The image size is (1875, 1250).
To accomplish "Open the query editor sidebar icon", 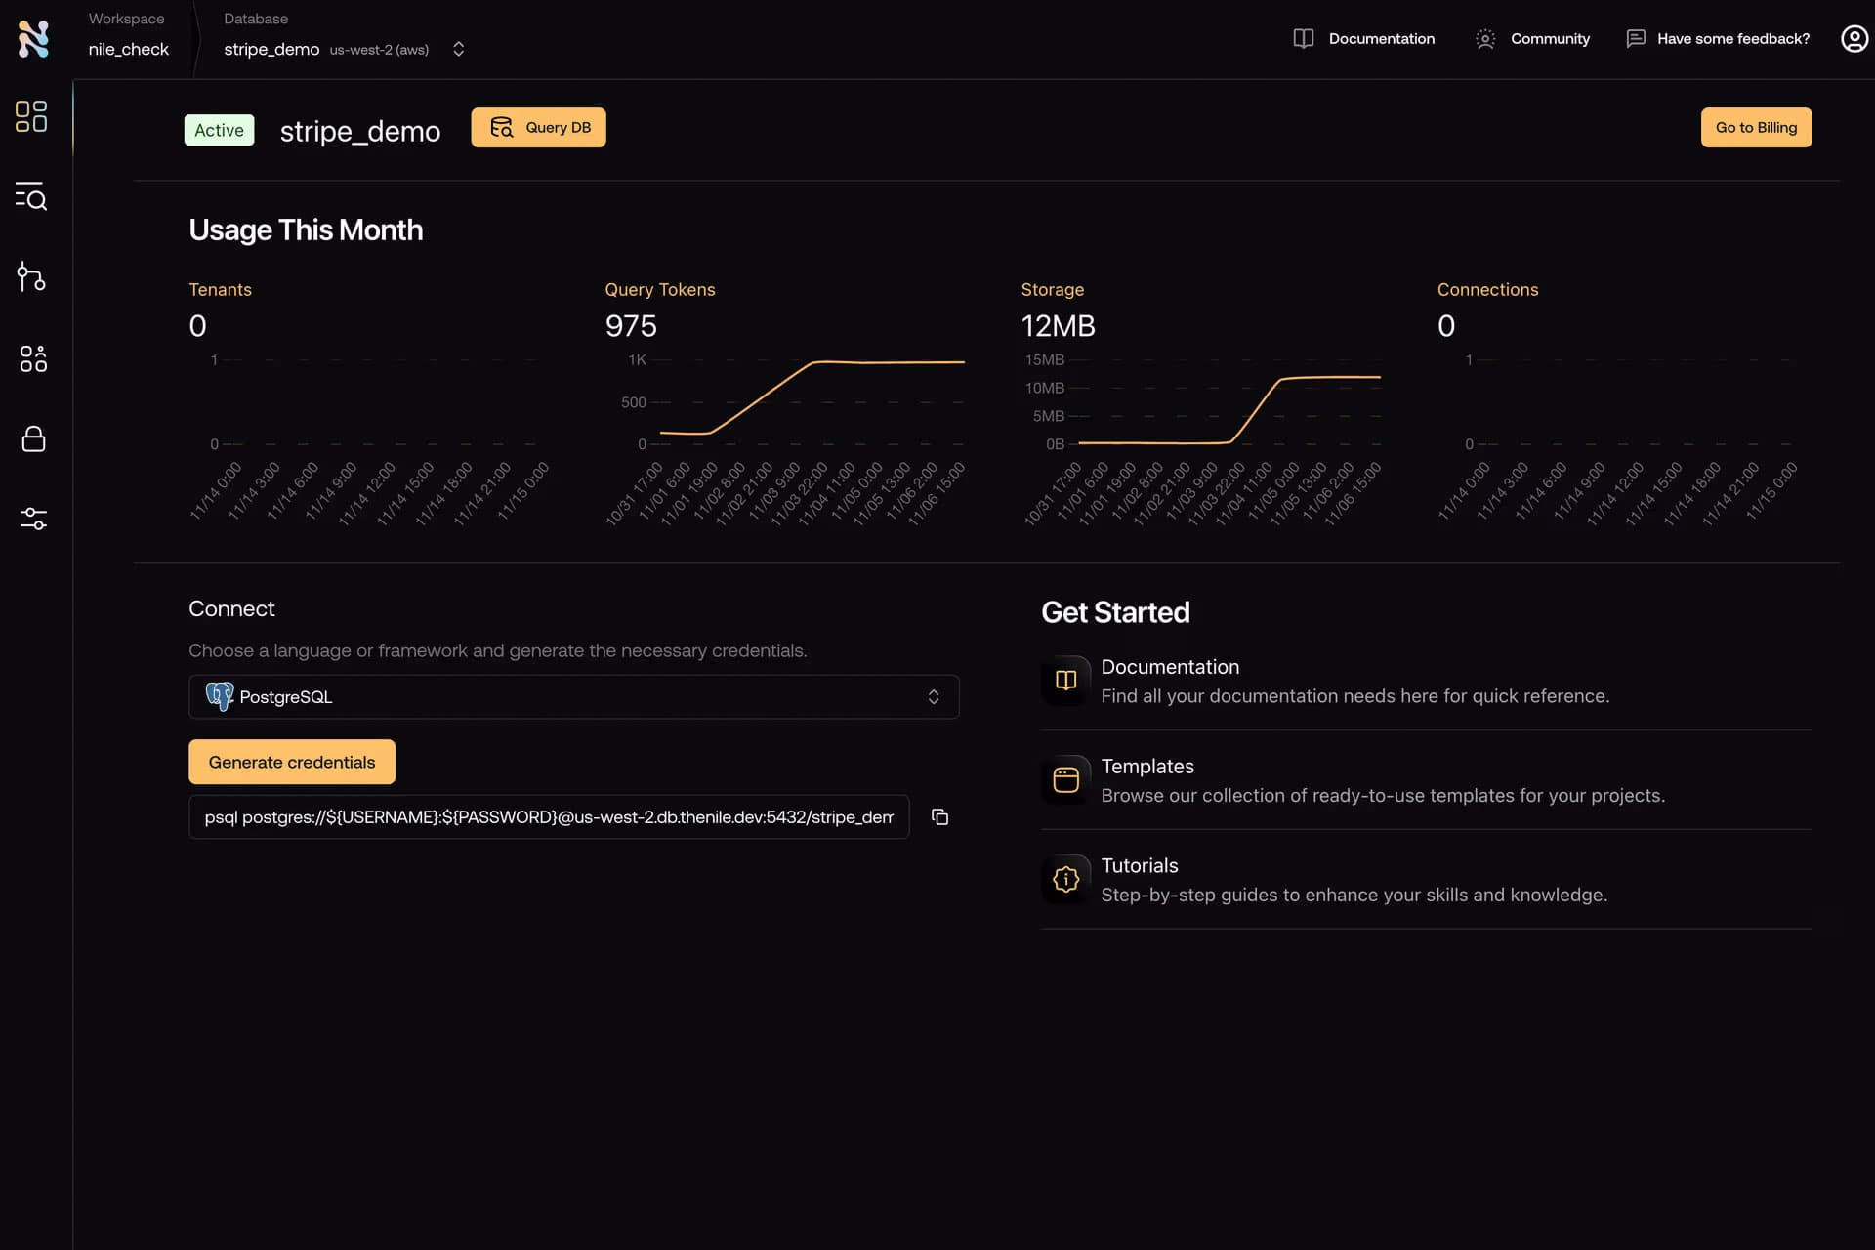I will [31, 196].
